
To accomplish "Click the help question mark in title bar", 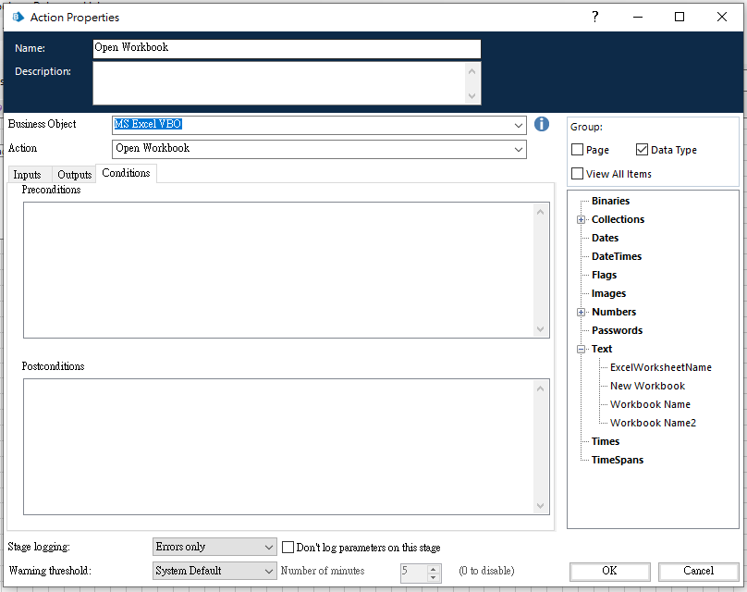I will click(x=595, y=18).
